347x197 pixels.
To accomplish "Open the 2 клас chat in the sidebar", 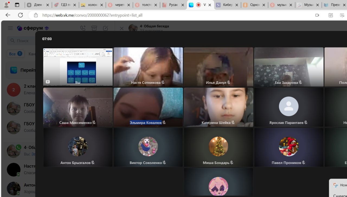I will (x=21, y=90).
